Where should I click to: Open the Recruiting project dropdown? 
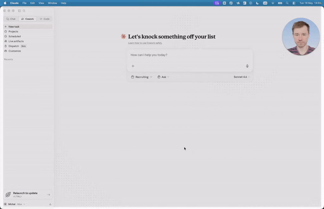141,77
